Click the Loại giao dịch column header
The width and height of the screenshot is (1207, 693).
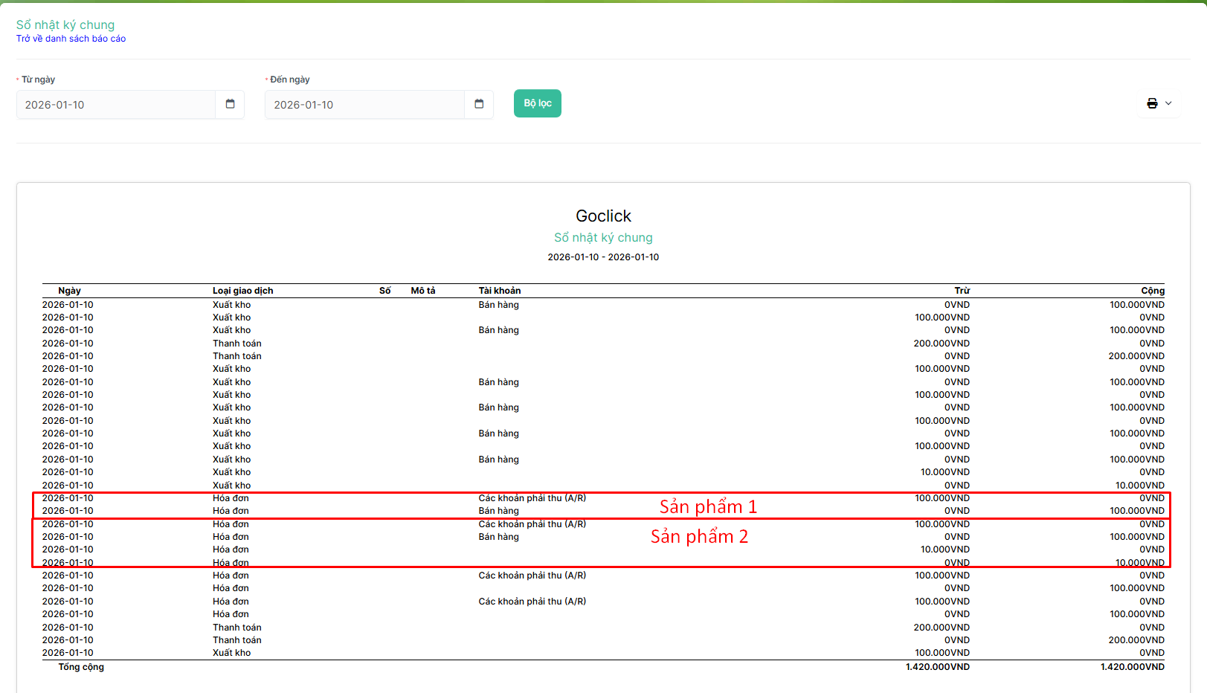242,291
